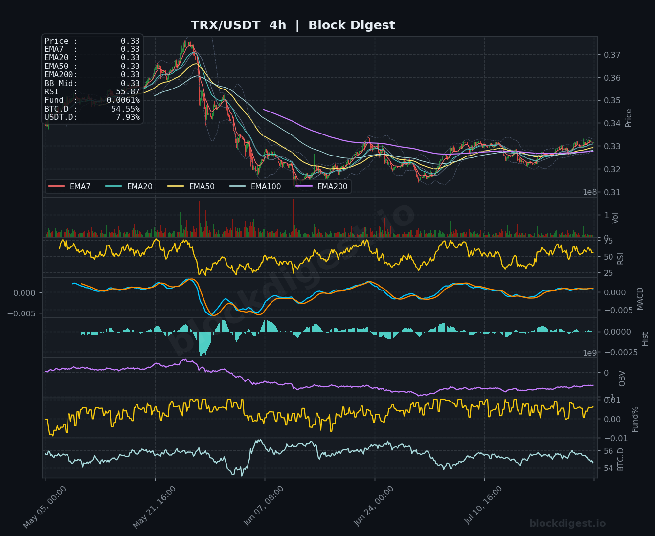The height and width of the screenshot is (536, 655).
Task: Click the Vol axis label
Action: pyautogui.click(x=616, y=218)
